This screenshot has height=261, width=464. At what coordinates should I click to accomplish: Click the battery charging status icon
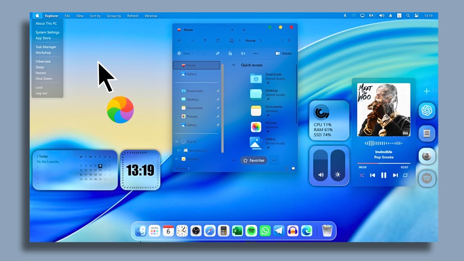tap(372, 16)
